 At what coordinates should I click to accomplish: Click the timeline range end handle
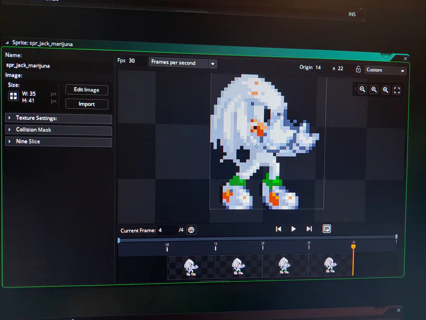396,237
